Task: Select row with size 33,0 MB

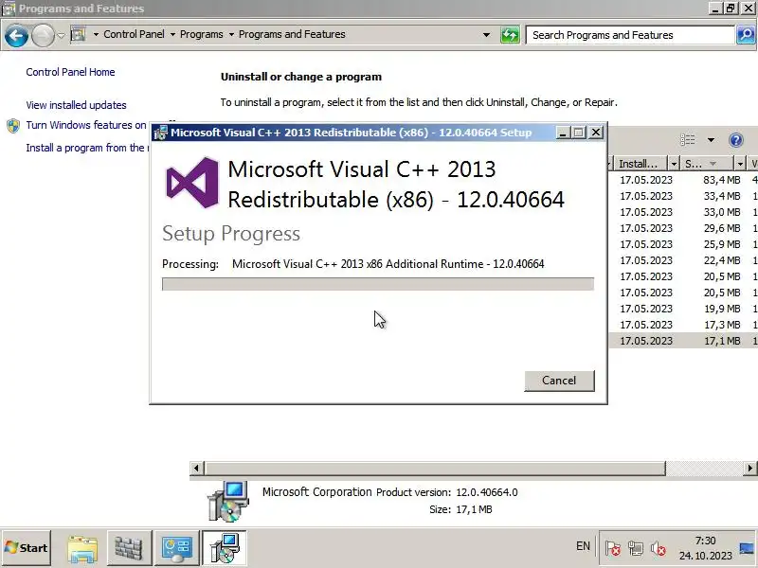Action: tap(683, 212)
